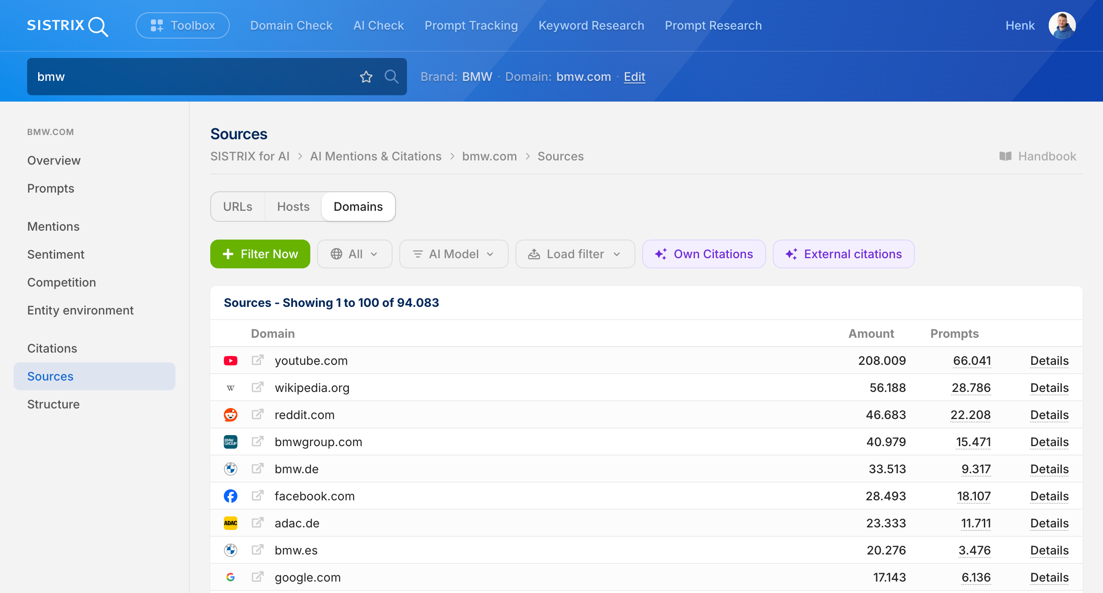Open AI Check in top navigation
Viewport: 1103px width, 593px height.
click(379, 26)
